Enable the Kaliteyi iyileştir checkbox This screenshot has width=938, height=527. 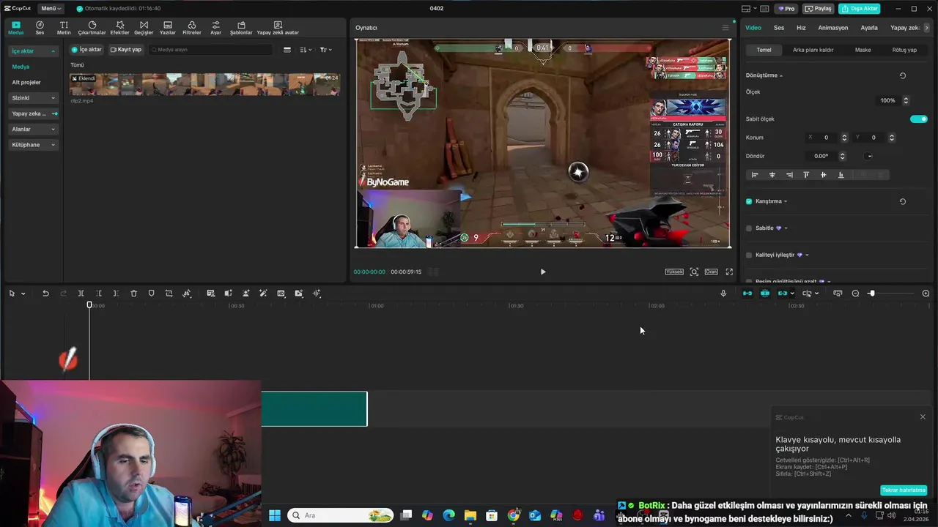(x=749, y=255)
